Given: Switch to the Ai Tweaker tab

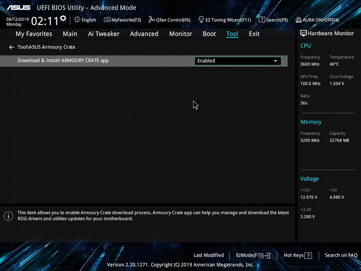Looking at the screenshot, I should coord(104,34).
